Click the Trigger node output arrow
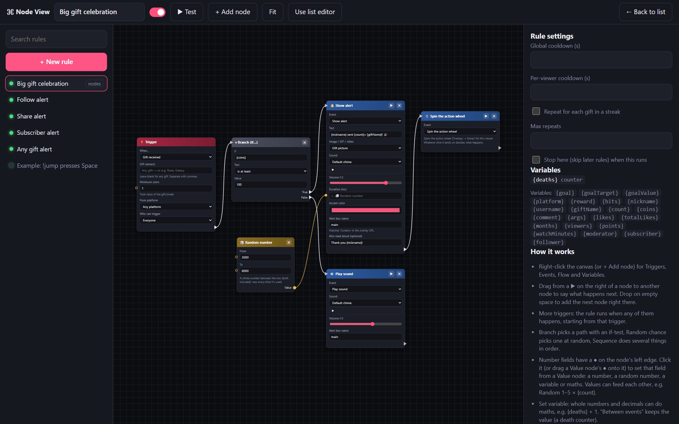The image size is (679, 424). [x=216, y=227]
